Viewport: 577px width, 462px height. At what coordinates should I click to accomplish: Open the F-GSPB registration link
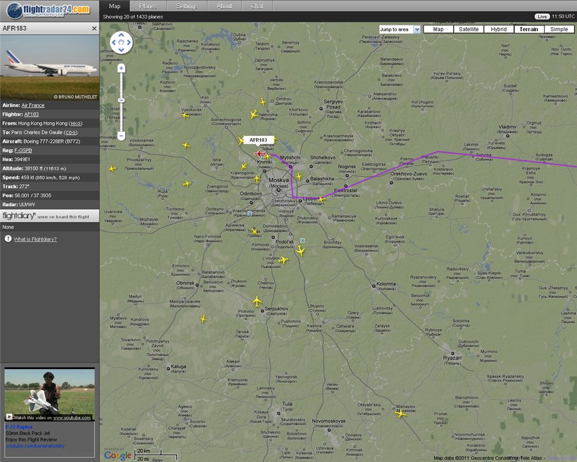coord(23,150)
